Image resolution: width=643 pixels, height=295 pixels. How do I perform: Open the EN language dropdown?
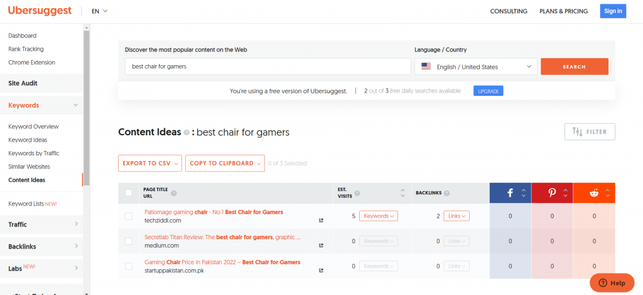[x=100, y=11]
